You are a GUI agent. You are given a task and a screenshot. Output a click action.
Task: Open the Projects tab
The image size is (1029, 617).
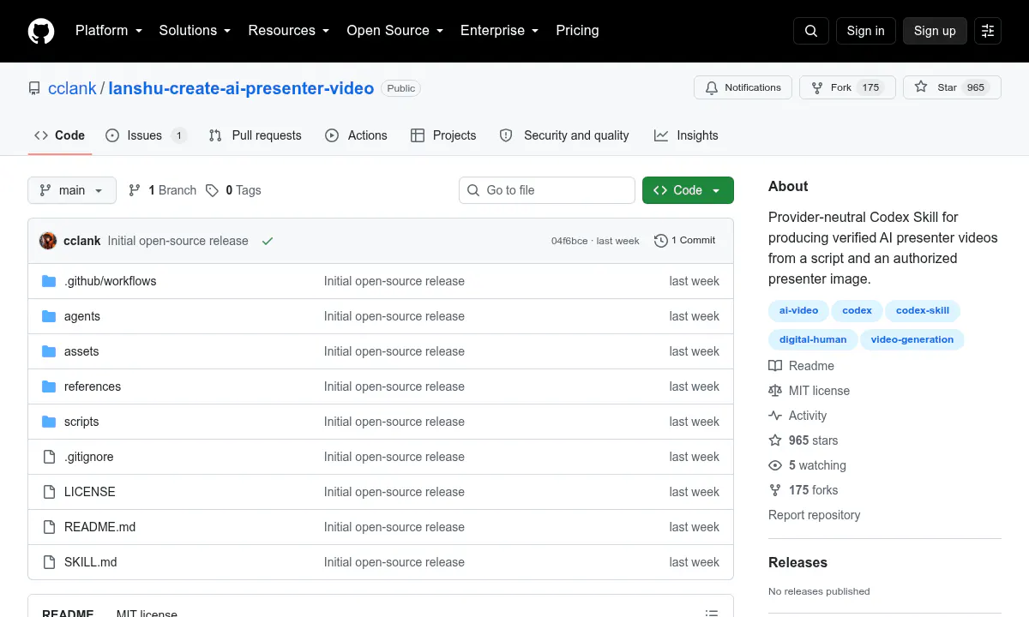click(x=443, y=135)
